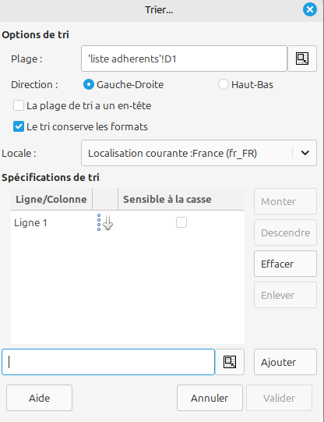Image resolution: width=324 pixels, height=422 pixels.
Task: Cancel with the Annuler button
Action: [210, 398]
